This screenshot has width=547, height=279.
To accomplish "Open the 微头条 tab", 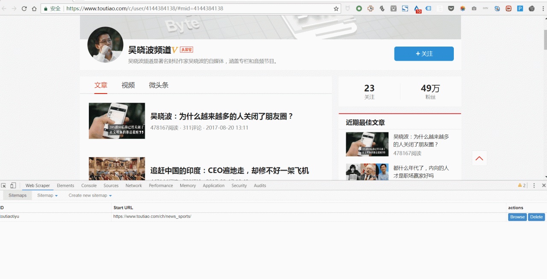I will pyautogui.click(x=159, y=85).
